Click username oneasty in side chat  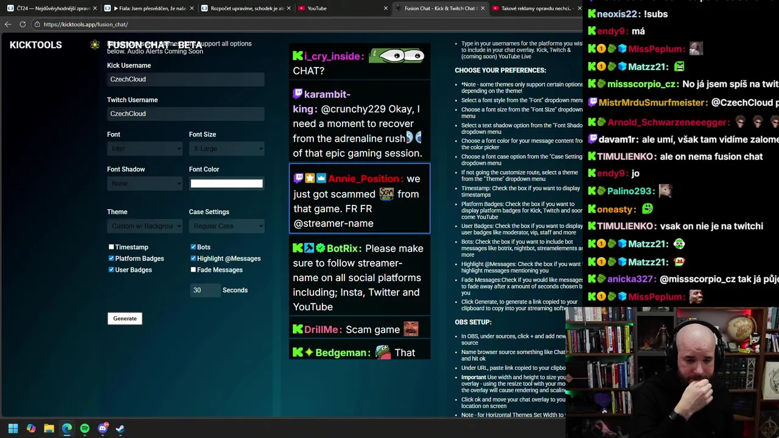(615, 209)
